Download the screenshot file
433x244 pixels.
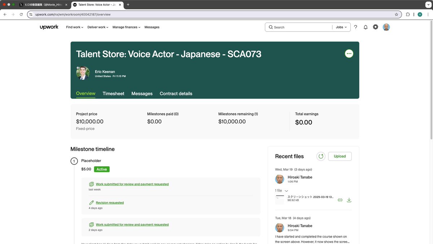pyautogui.click(x=349, y=200)
